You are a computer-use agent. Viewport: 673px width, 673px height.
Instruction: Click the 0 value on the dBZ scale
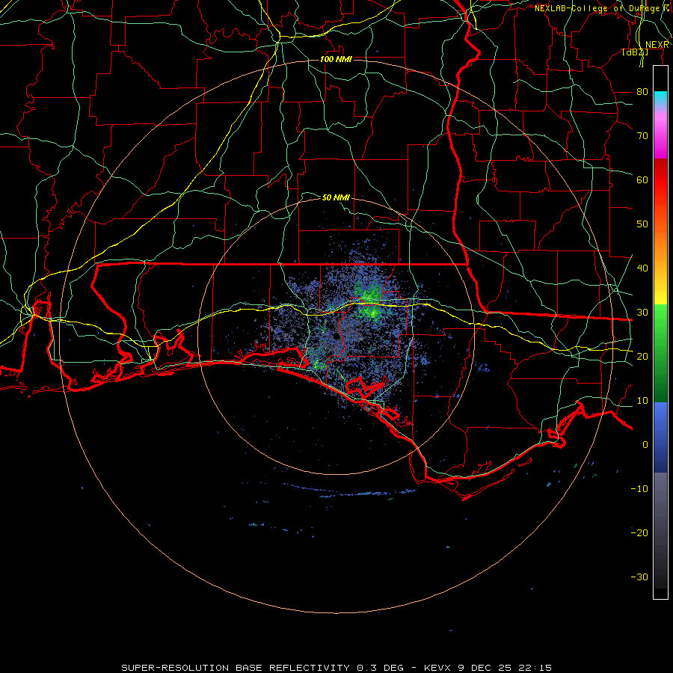(x=645, y=445)
